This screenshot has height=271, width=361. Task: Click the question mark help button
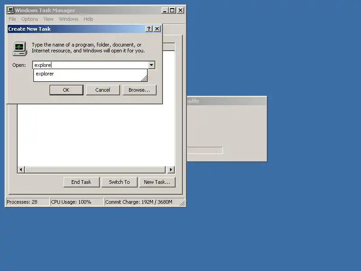pyautogui.click(x=149, y=29)
